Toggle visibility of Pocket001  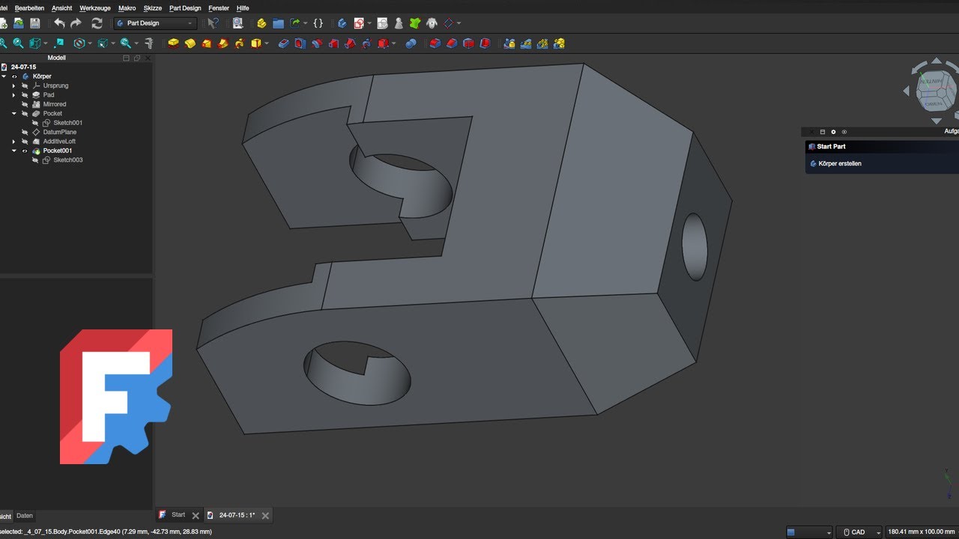(25, 150)
